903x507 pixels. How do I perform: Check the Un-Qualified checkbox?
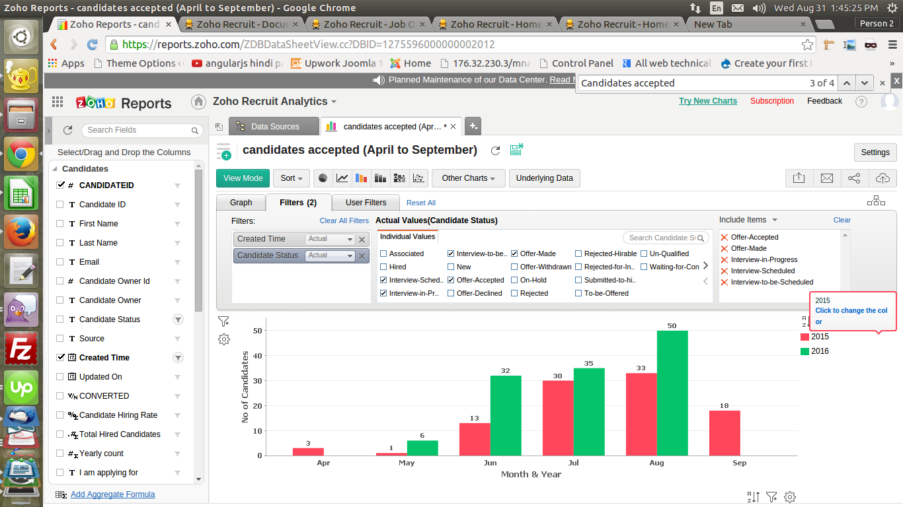coord(644,253)
